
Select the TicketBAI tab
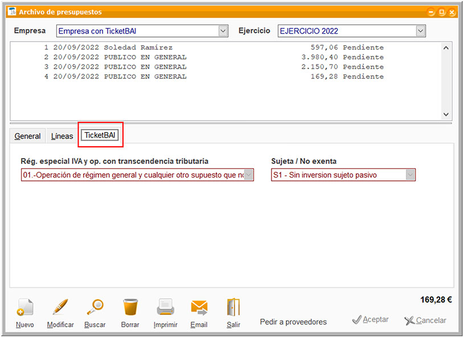pos(100,135)
